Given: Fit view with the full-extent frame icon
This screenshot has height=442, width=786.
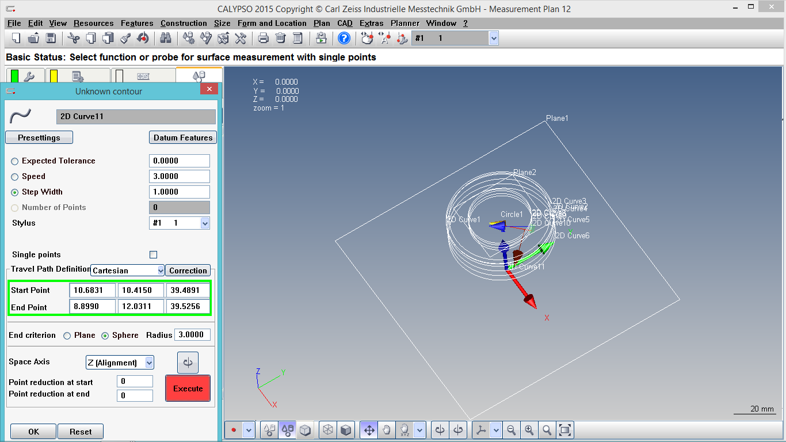Looking at the screenshot, I should pos(565,430).
